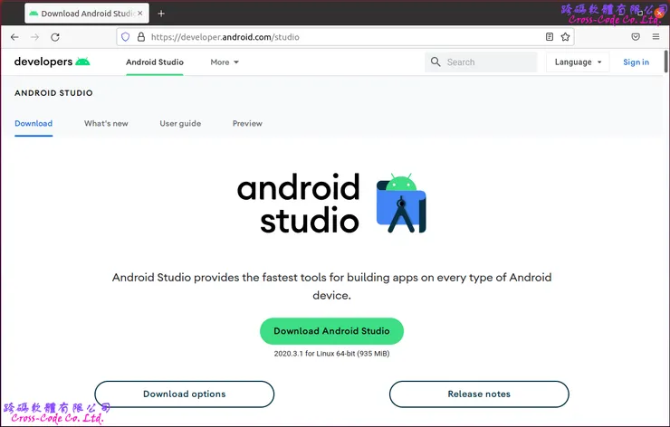Switch to the Download sub-tab
Viewport: 670px width, 427px height.
click(33, 123)
